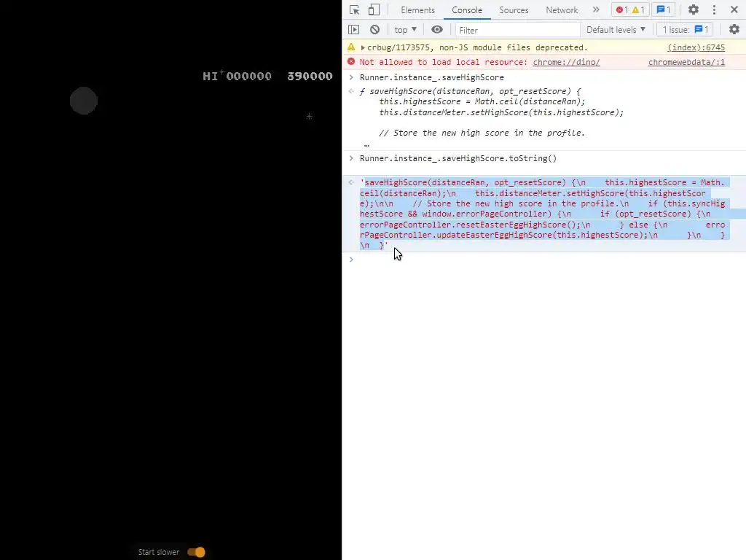Click the 'Start slower' label
The width and height of the screenshot is (746, 560).
(158, 552)
